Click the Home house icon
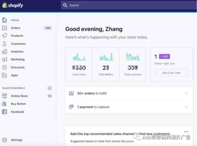The image size is (197, 146). 5,20
